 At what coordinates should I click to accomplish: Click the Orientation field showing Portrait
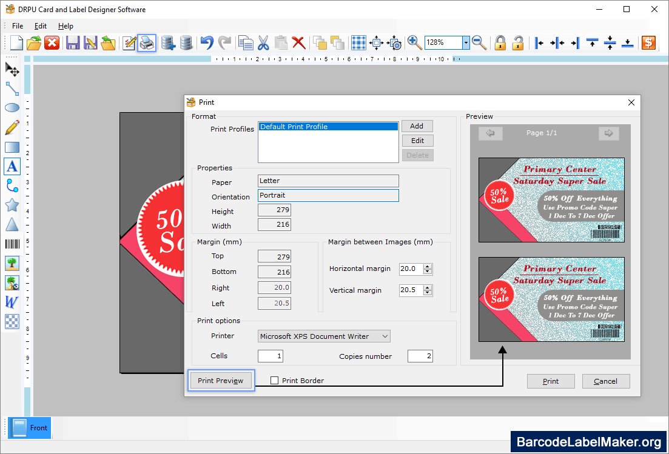(328, 195)
